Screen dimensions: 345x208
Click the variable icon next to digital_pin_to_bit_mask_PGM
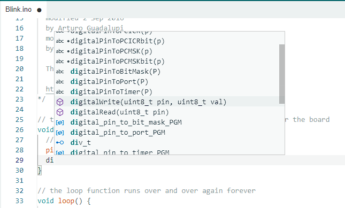(x=60, y=122)
